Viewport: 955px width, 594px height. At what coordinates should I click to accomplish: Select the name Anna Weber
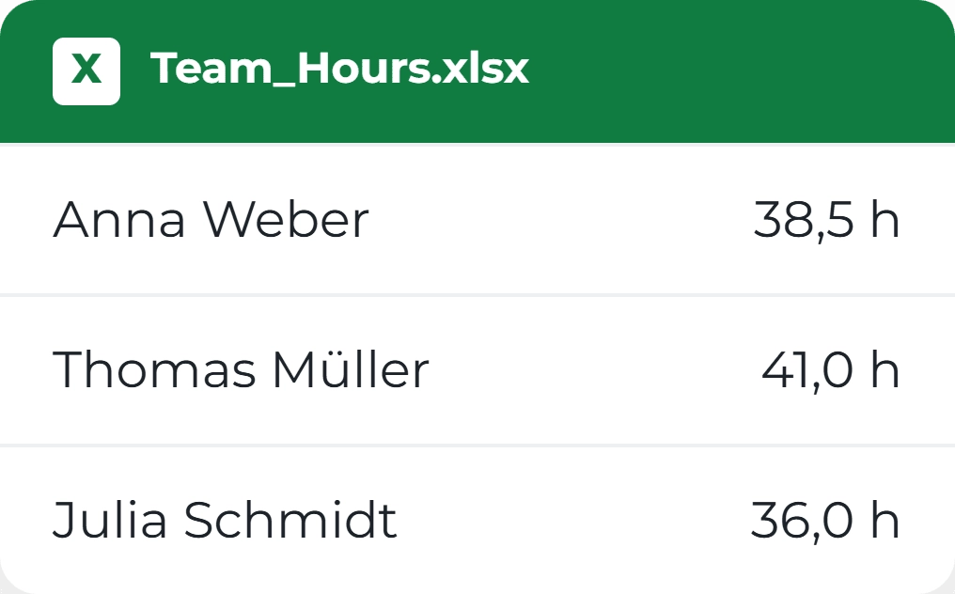point(211,219)
